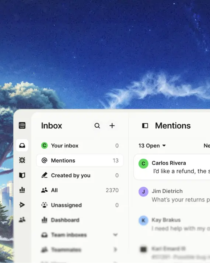The width and height of the screenshot is (210, 263).
Task: Click the Mentions count 13
Action: 116,160
